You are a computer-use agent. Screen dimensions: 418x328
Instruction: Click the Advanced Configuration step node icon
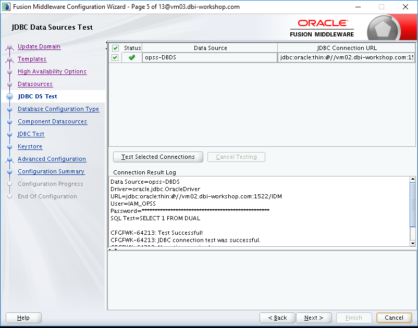pyautogui.click(x=9, y=159)
